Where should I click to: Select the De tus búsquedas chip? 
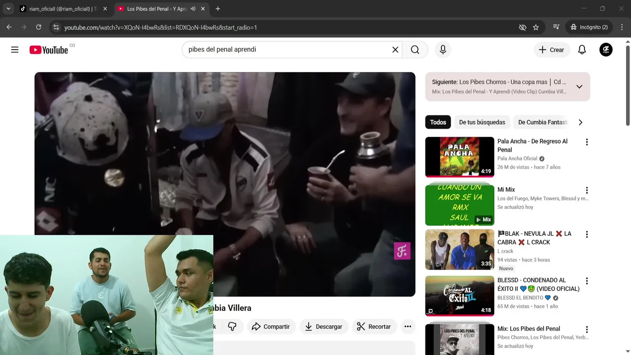(482, 122)
